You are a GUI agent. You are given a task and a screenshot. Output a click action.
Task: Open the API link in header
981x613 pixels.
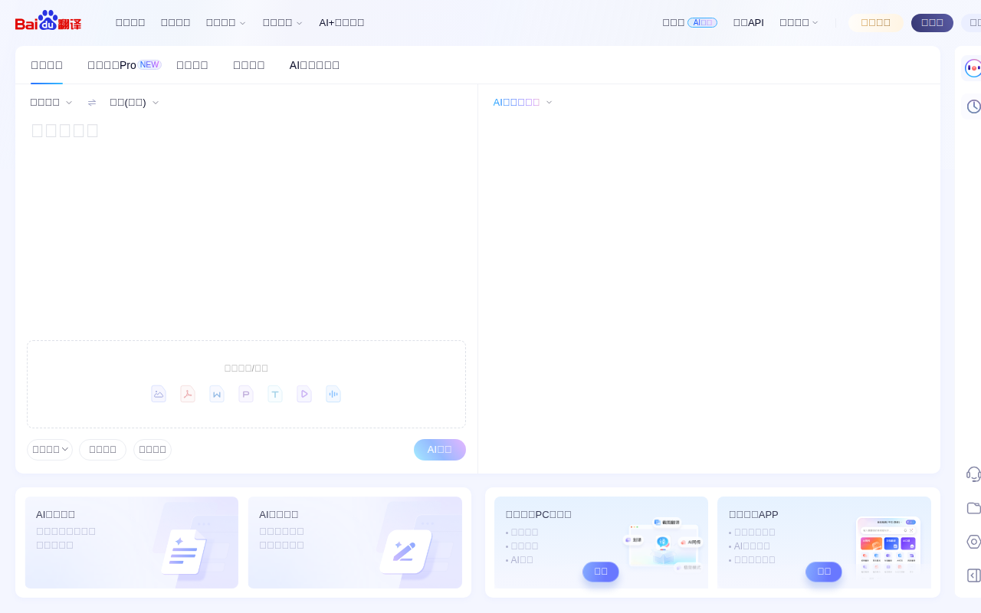tap(749, 22)
